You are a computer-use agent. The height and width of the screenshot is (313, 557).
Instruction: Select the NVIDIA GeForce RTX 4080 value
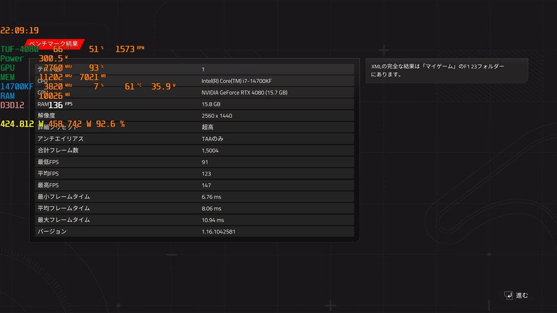pyautogui.click(x=244, y=92)
